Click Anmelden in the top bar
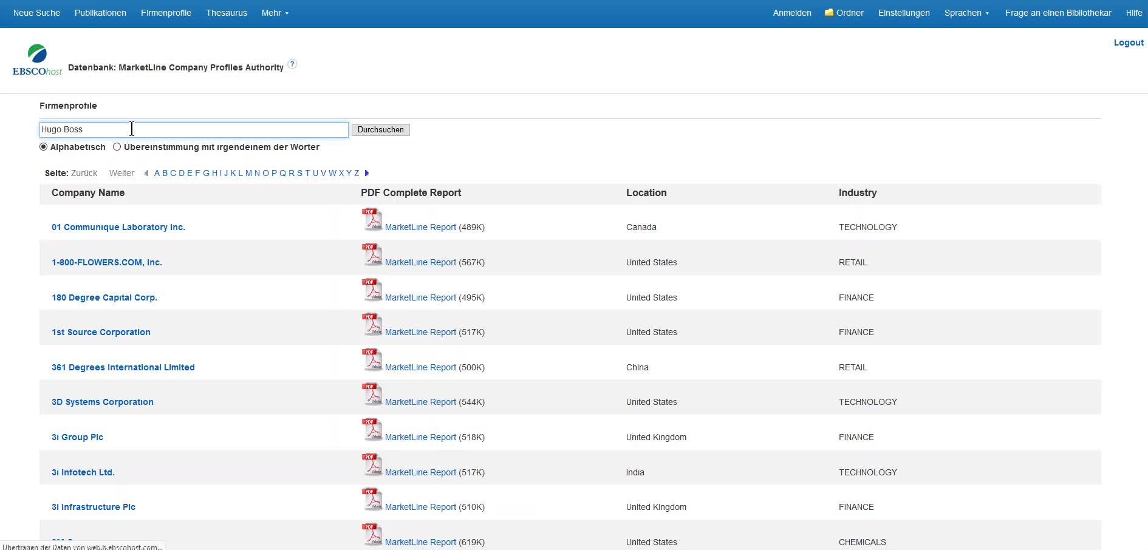Viewport: 1148px width, 550px height. [x=792, y=13]
